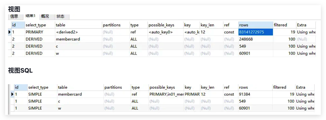The height and width of the screenshot is (120, 326).
Task: Select the <derived2> table cell
Action: tap(78, 32)
